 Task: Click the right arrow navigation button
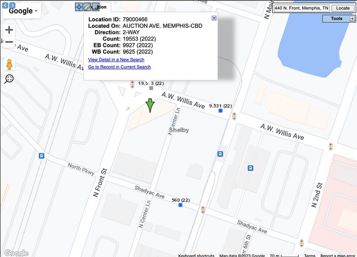[x=12, y=5]
